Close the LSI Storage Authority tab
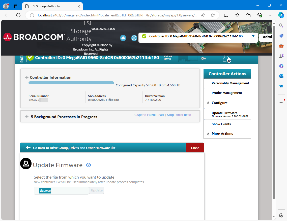 tap(79, 6)
